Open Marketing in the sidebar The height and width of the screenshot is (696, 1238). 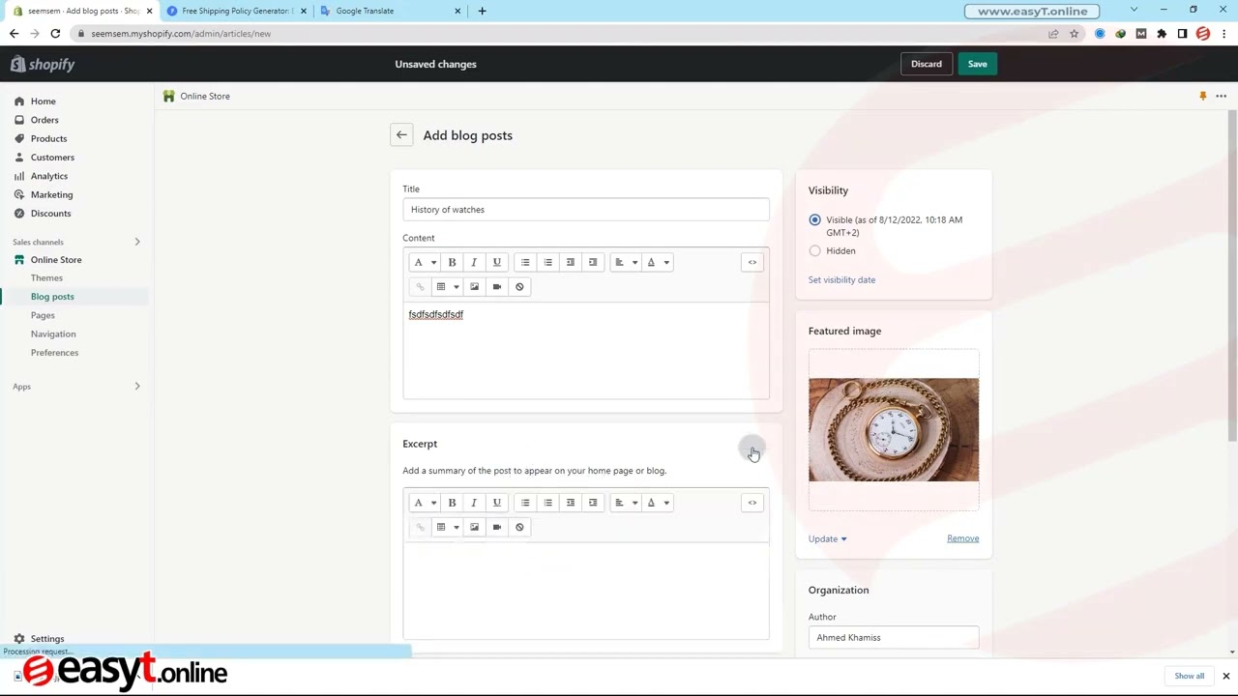tap(51, 194)
